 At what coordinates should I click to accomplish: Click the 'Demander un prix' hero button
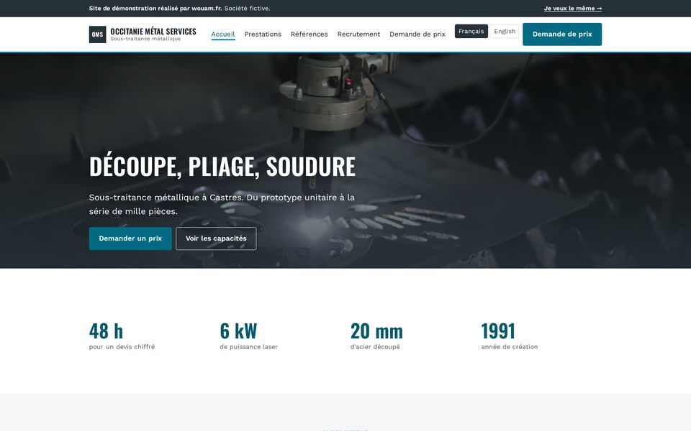click(130, 238)
